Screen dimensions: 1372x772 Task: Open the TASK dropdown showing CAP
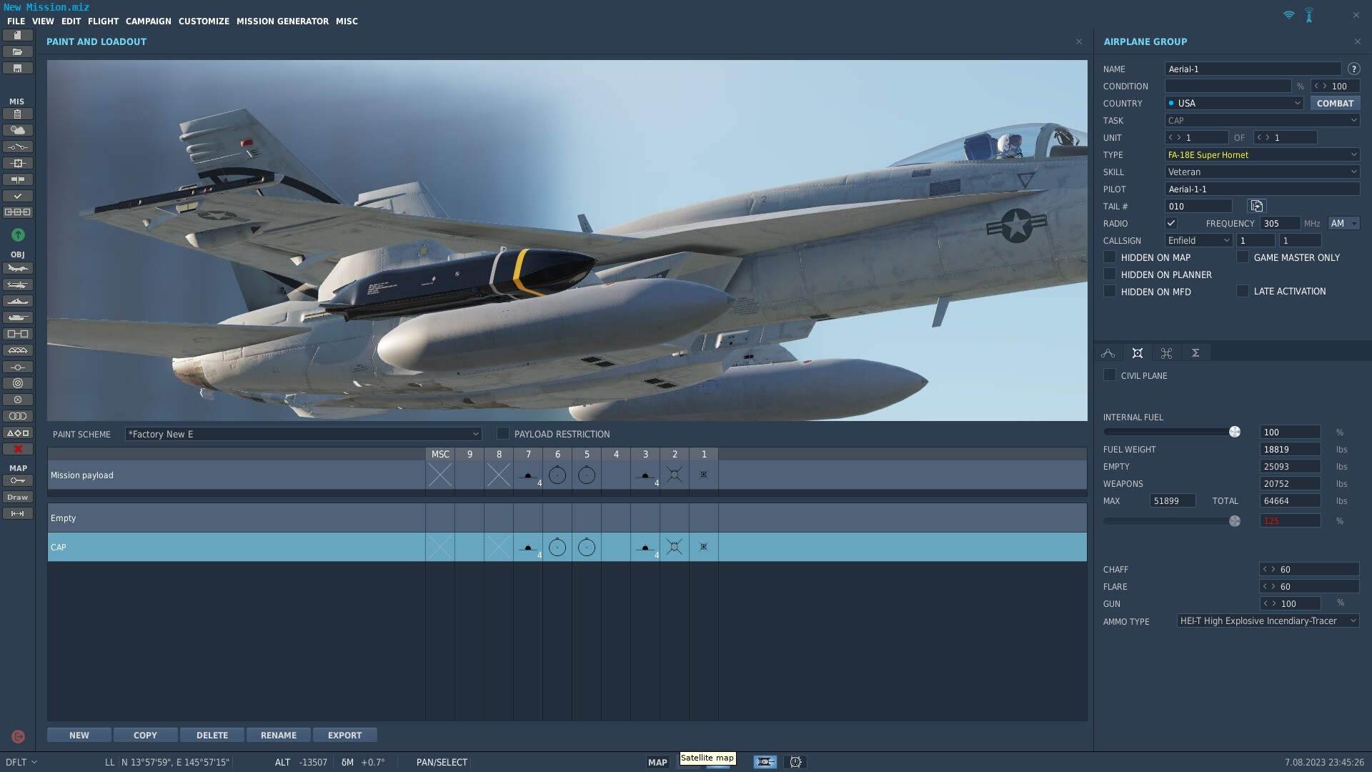click(x=1262, y=120)
